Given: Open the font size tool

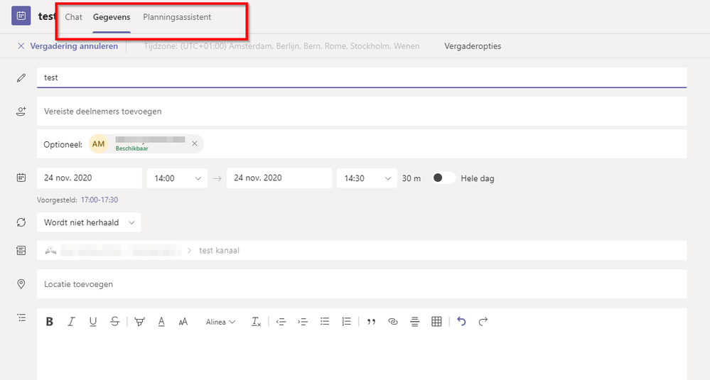Looking at the screenshot, I should [x=183, y=322].
